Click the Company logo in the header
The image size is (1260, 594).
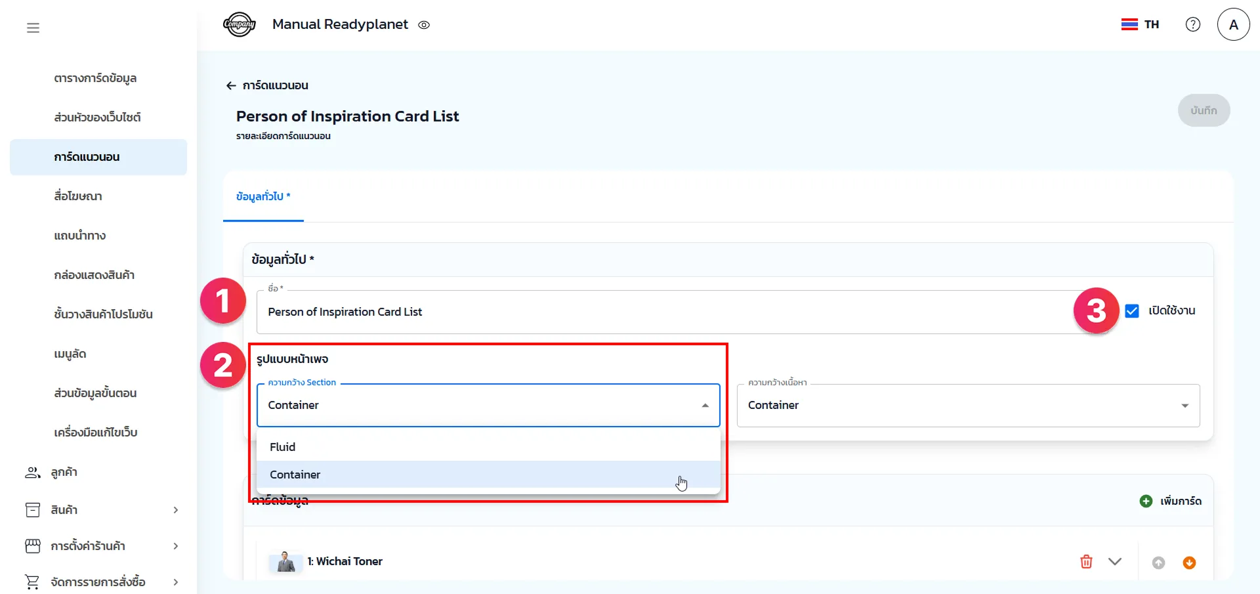(240, 24)
